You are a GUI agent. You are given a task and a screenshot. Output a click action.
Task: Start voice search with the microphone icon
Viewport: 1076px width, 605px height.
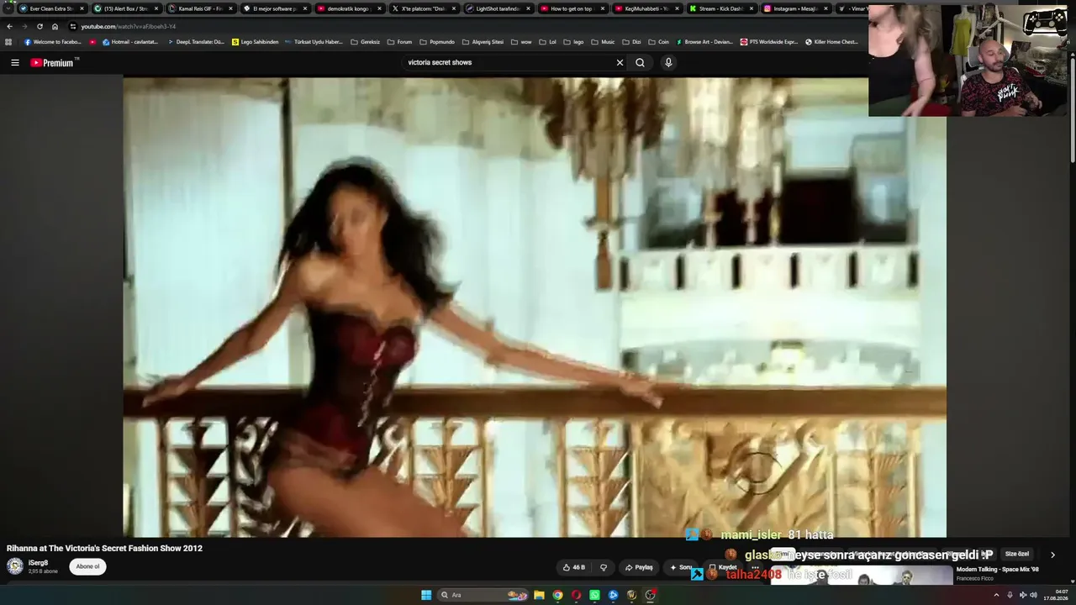668,62
